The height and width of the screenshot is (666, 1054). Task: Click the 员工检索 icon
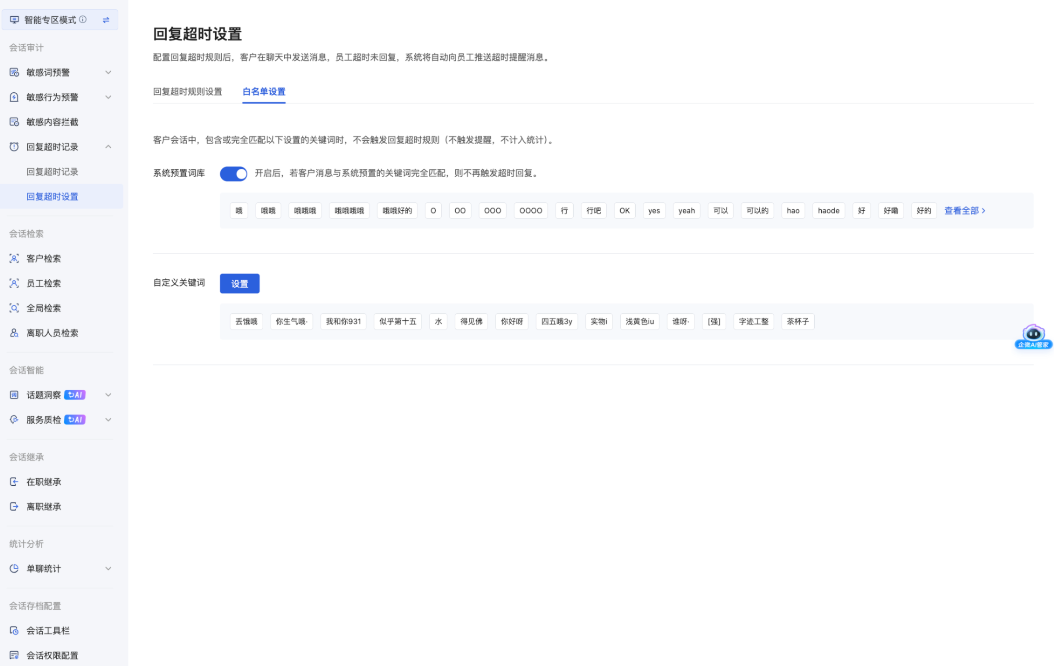pyautogui.click(x=14, y=283)
